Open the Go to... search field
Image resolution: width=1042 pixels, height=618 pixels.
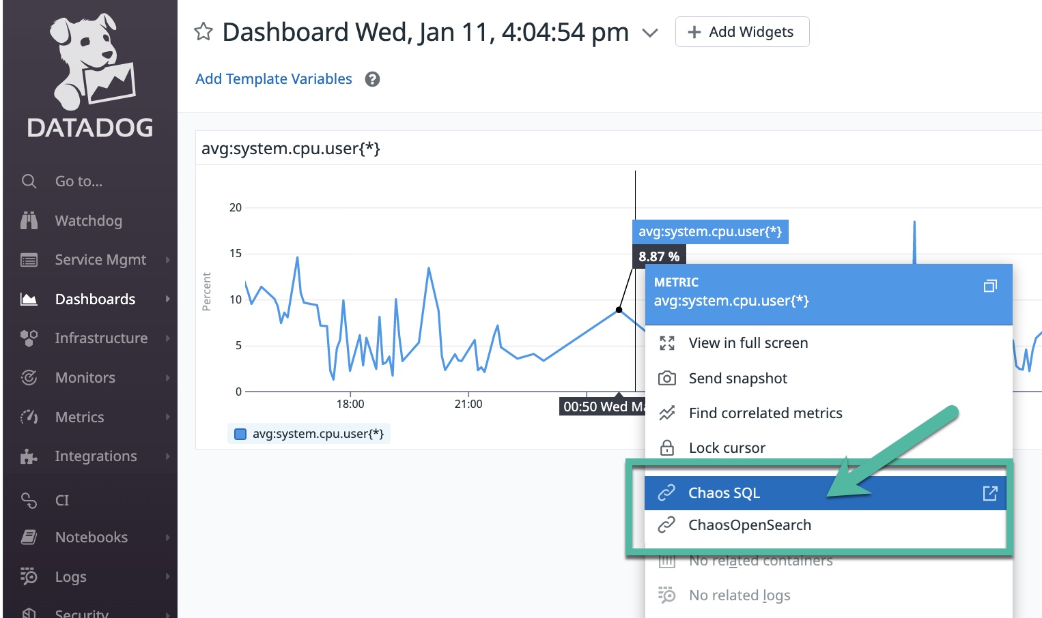point(79,181)
